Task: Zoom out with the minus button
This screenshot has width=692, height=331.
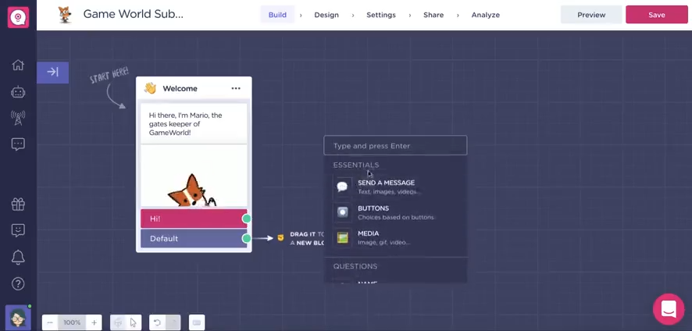Action: pyautogui.click(x=50, y=322)
